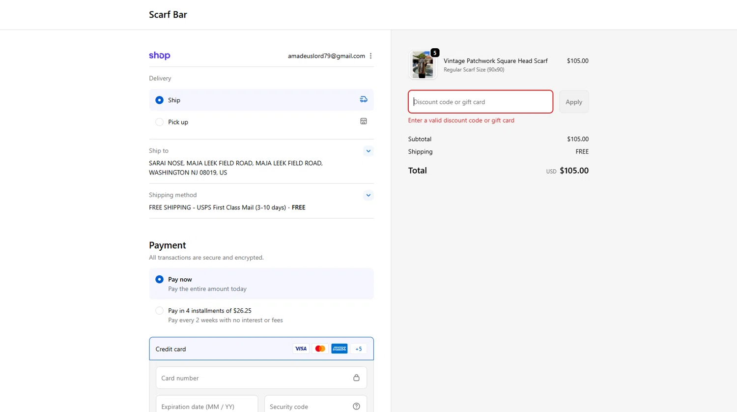Click the Shipping FREE value in summary
The height and width of the screenshot is (412, 737).
[582, 151]
